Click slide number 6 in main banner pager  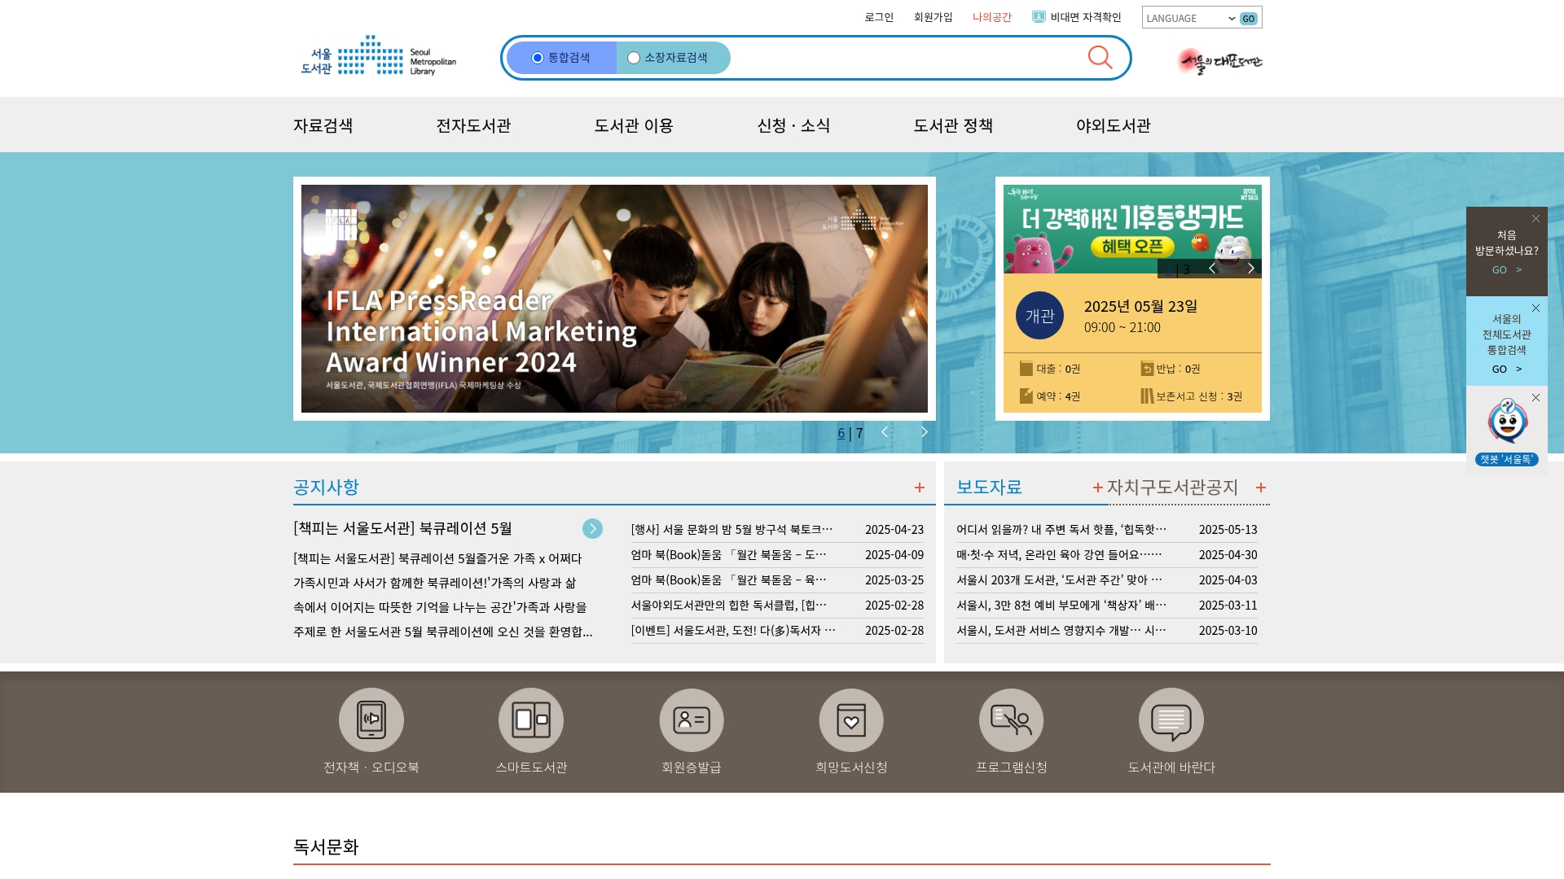841,433
